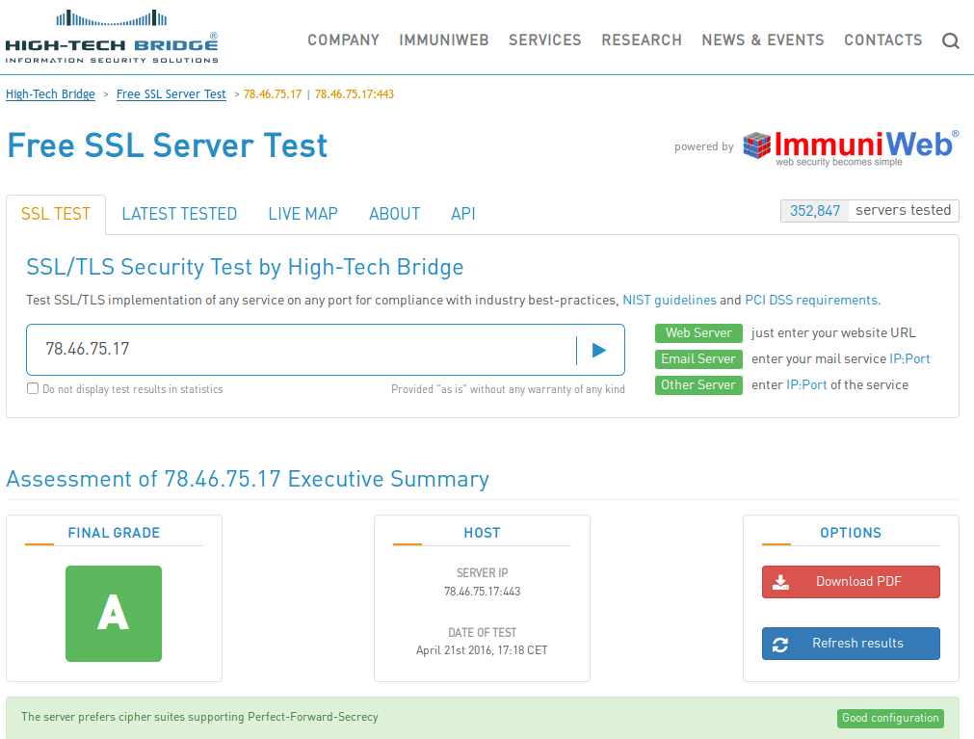
Task: Switch to the LIVE MAP tab
Action: point(303,214)
